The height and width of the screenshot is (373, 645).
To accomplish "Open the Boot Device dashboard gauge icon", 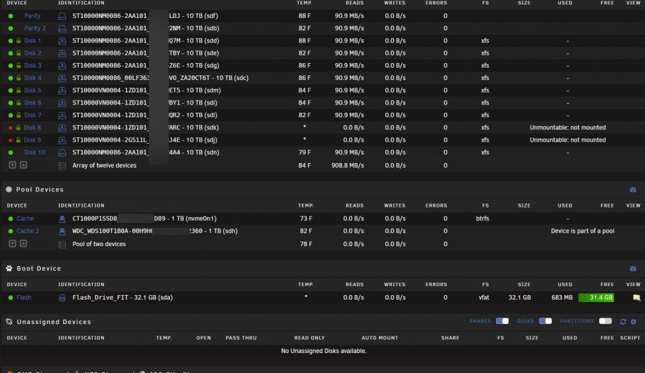I will click(633, 268).
